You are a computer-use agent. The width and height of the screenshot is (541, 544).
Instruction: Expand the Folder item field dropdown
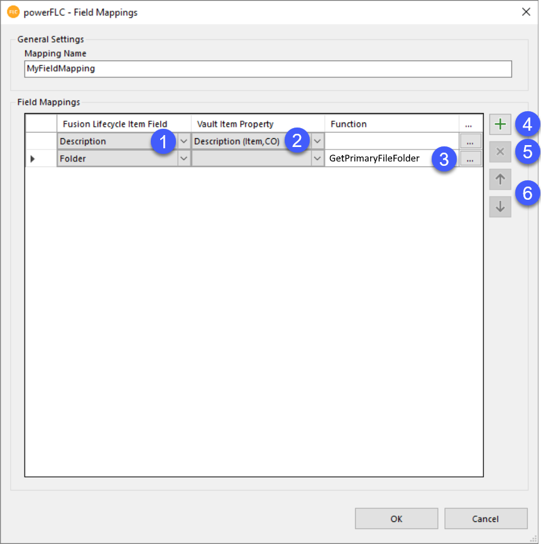[x=183, y=159]
